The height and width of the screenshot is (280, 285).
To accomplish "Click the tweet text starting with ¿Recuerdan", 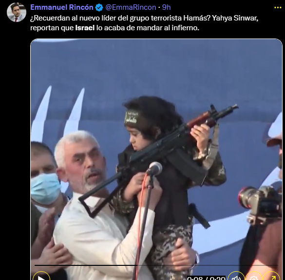I will (x=144, y=23).
